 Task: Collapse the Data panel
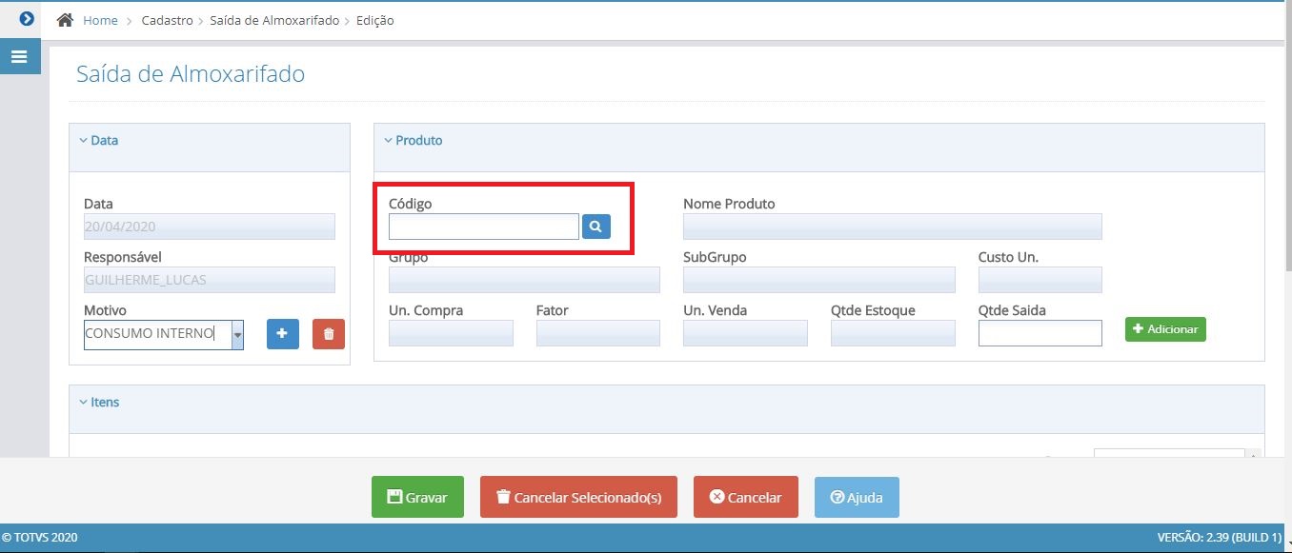[99, 140]
